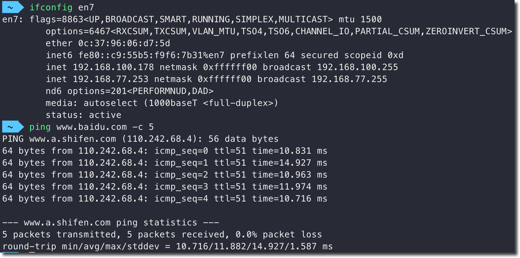The width and height of the screenshot is (520, 258).
Task: Click the IP address 192.168.77.253
Action: pyautogui.click(x=110, y=79)
